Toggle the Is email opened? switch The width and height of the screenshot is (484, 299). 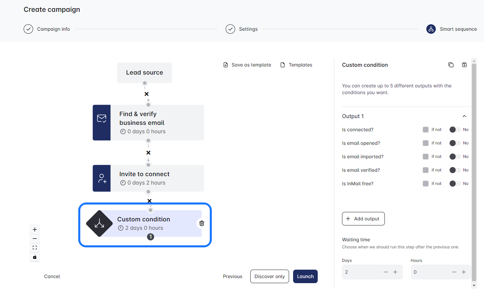click(455, 143)
